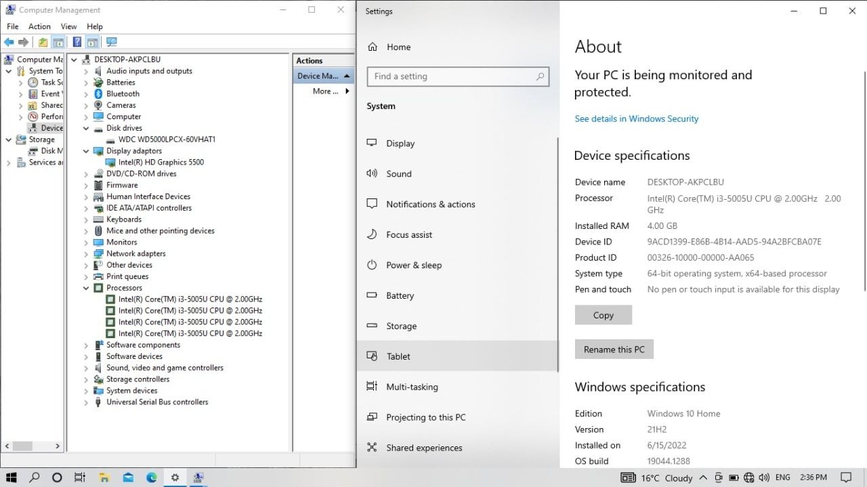Toggle the Show/Hide Console Tree toolbar icon

click(x=58, y=42)
